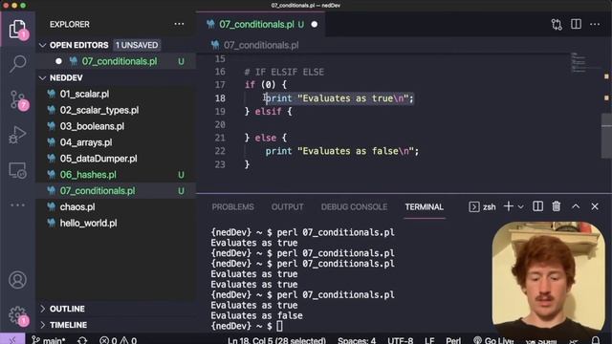Viewport: 612px width, 344px height.
Task: Kill the terminal with trash icon
Action: pyautogui.click(x=557, y=206)
